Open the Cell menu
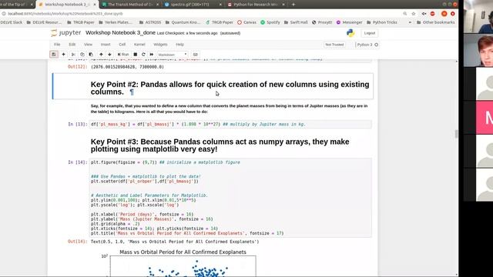Screen dimensions: 493x277 point(122,45)
